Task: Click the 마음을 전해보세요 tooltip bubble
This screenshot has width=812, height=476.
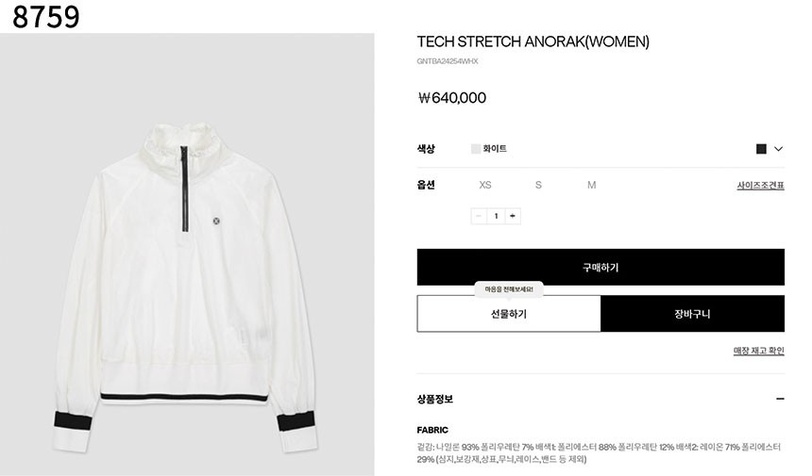Action: 509,289
